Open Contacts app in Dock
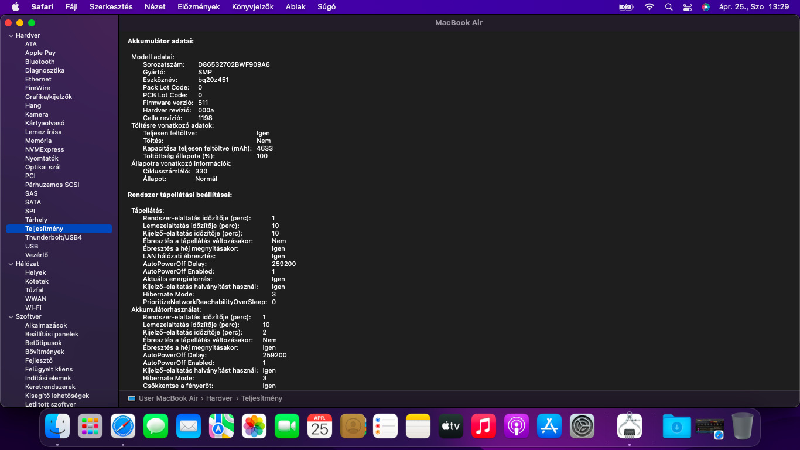 pyautogui.click(x=353, y=426)
